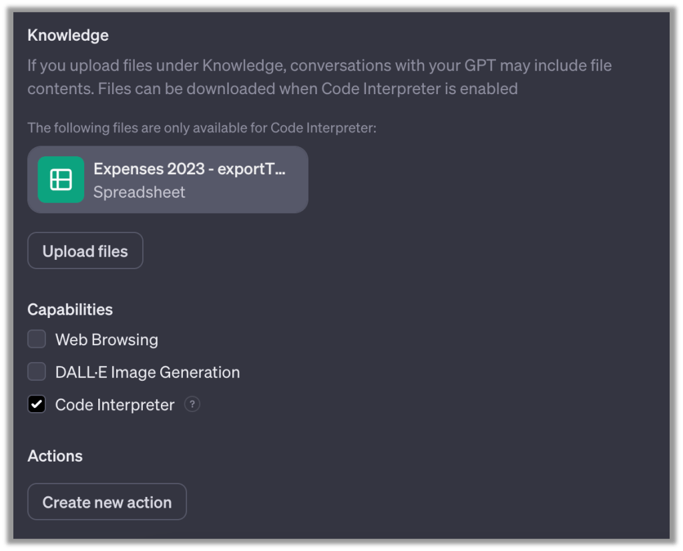
Task: Click the 'only available for Code Interpreter' note
Action: coord(202,127)
